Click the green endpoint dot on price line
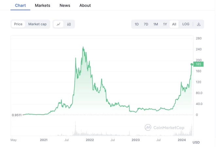This screenshot has width=216, height=147. coord(192,64)
